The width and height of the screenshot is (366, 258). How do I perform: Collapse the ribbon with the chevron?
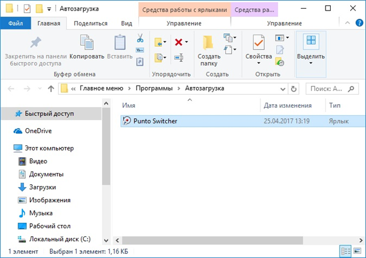347,23
